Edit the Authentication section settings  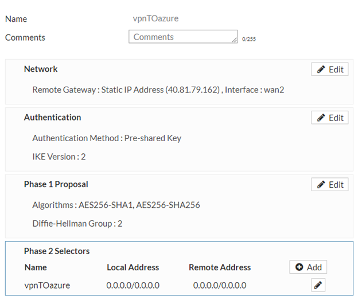coord(330,118)
